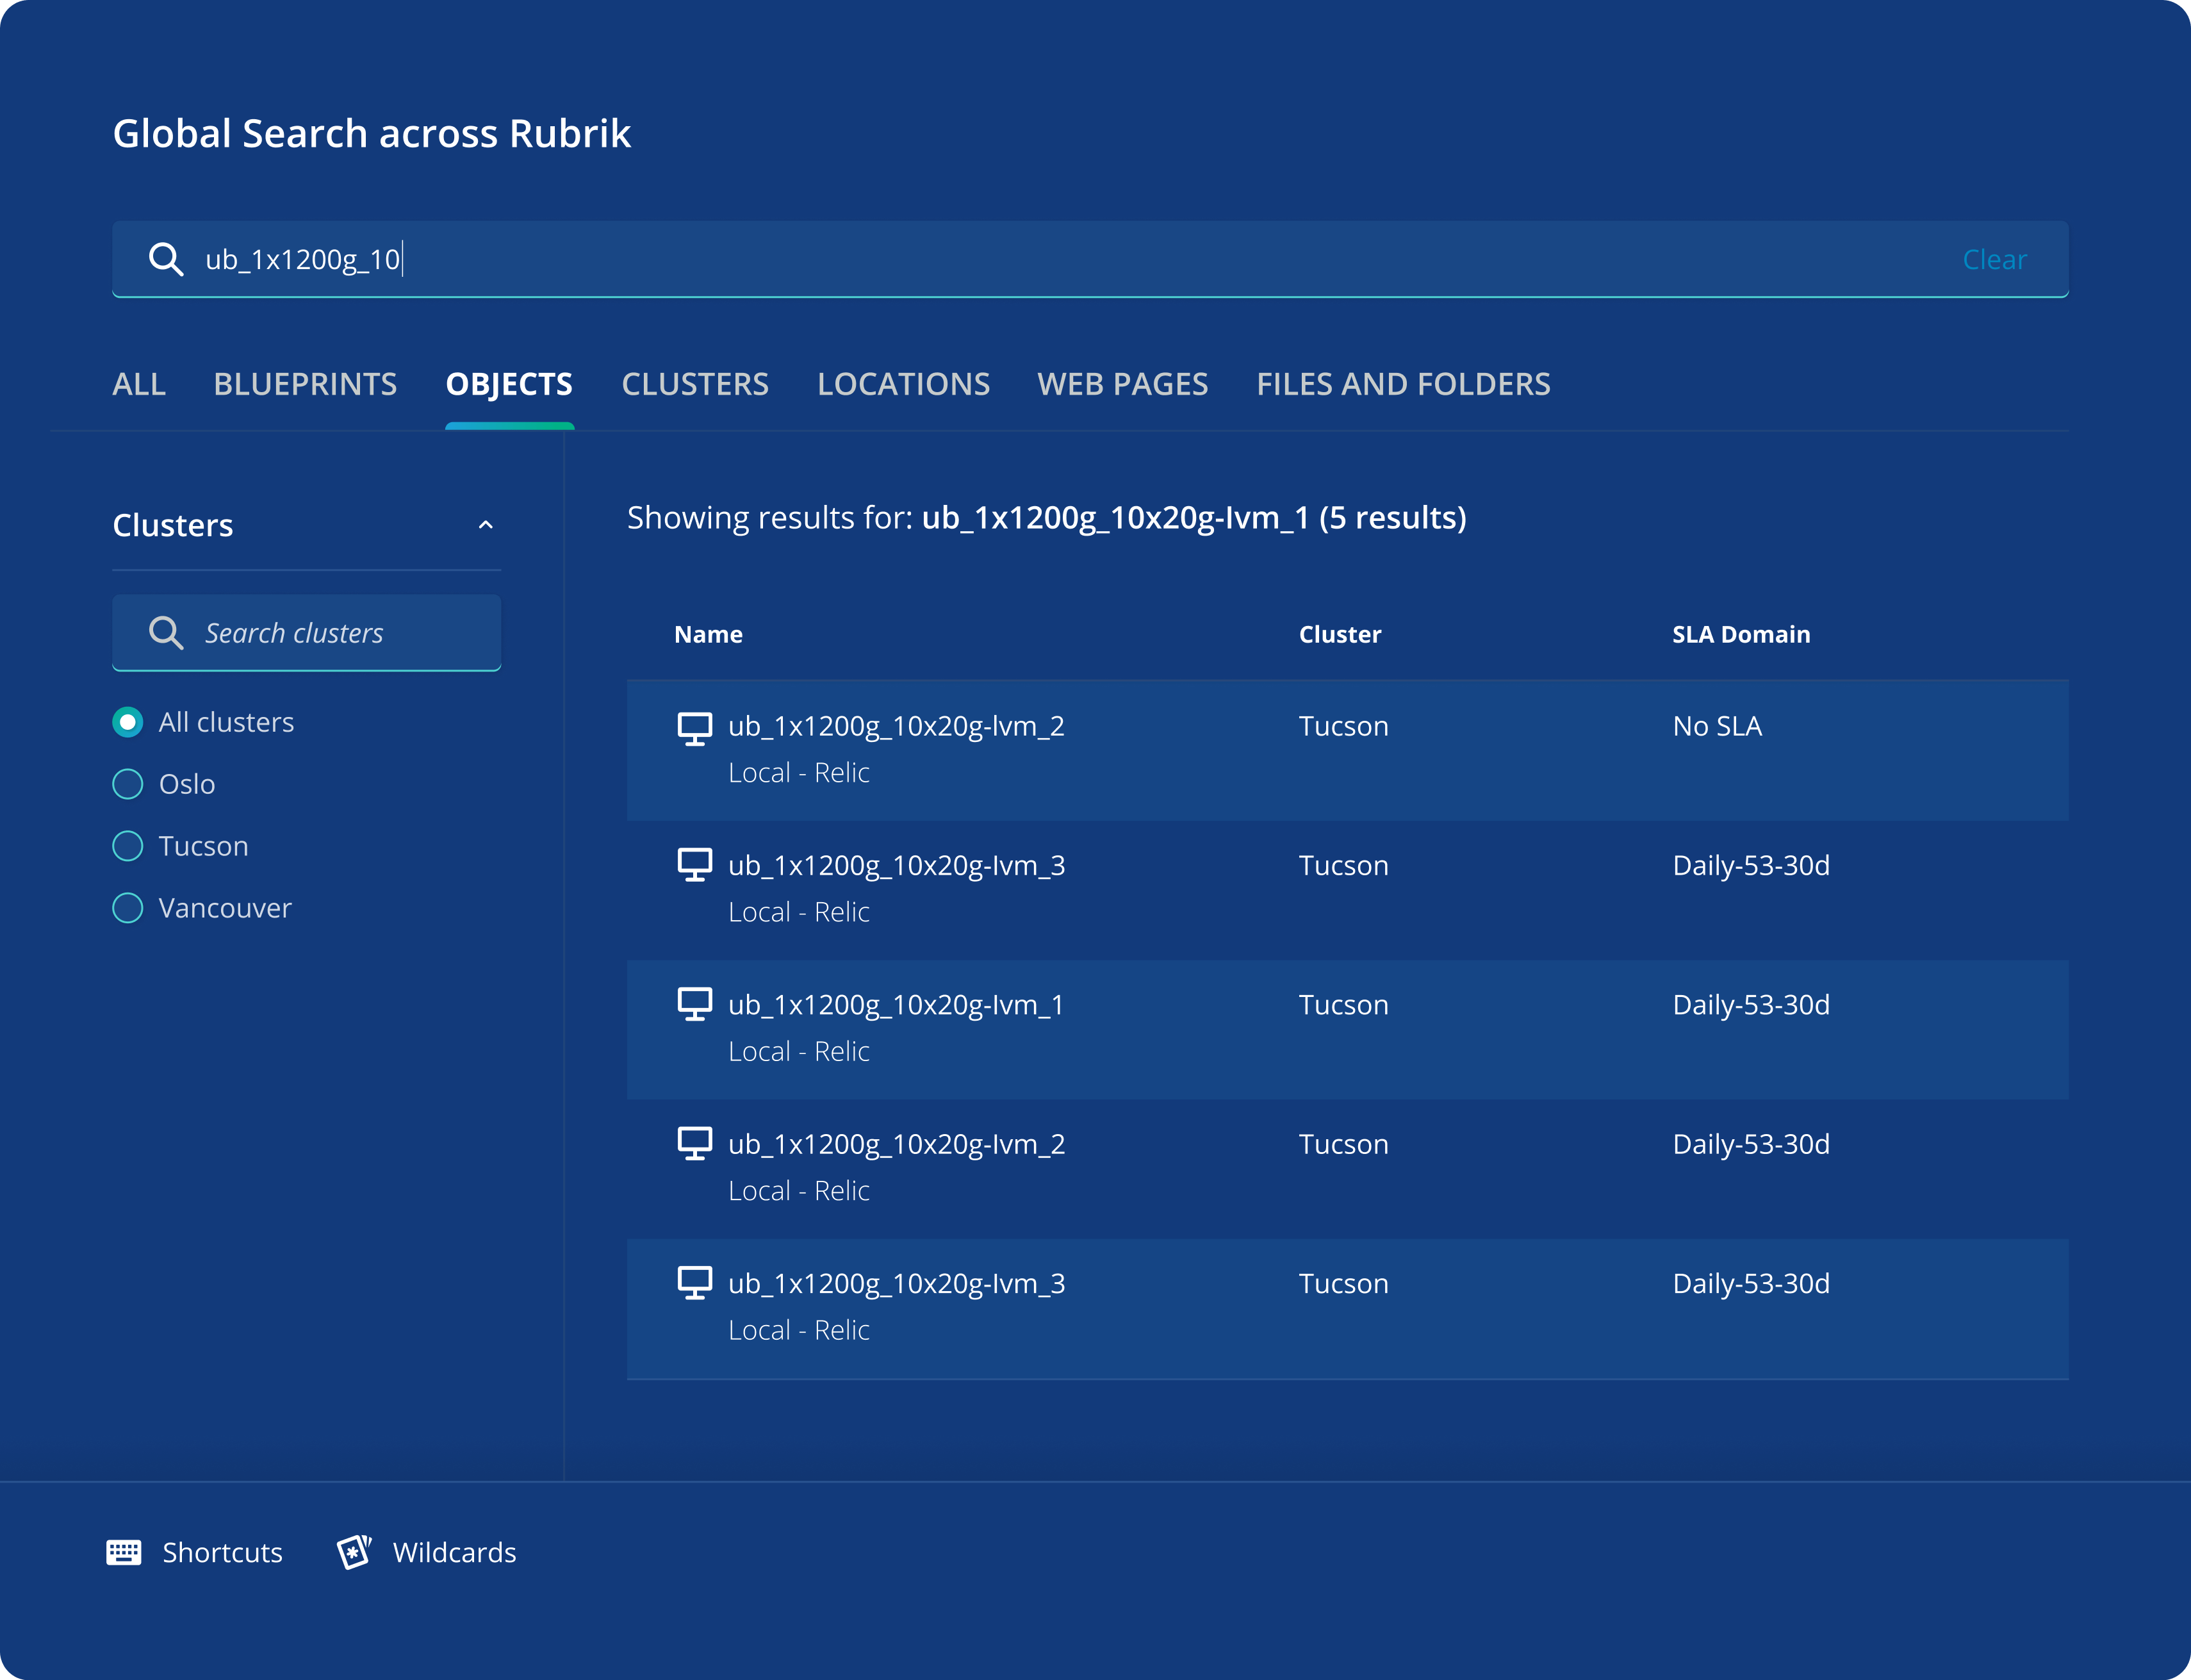Click into the global search field
This screenshot has height=1680, width=2191.
[1090, 259]
